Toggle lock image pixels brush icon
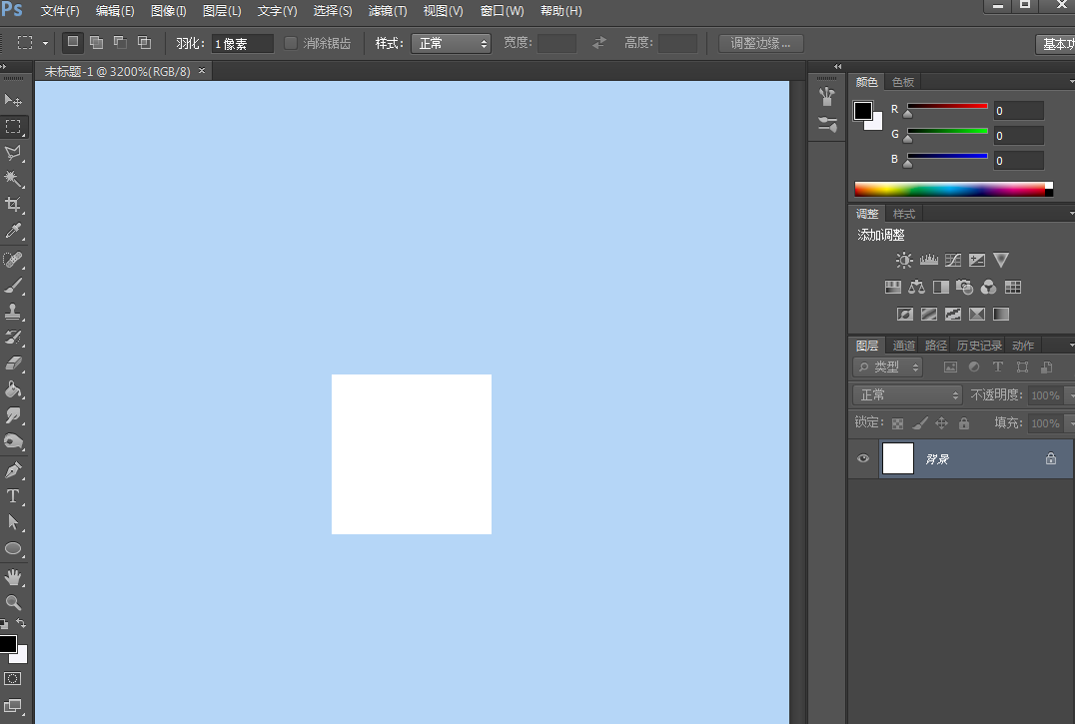The width and height of the screenshot is (1075, 724). 920,423
